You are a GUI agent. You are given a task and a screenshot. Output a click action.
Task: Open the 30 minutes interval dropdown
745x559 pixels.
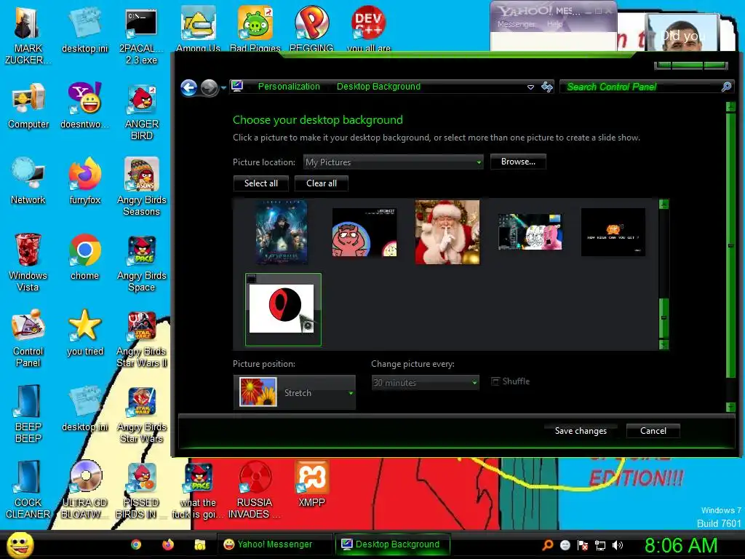(425, 382)
